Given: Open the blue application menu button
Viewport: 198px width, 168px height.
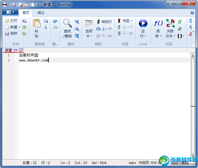Looking at the screenshot, I should point(10,12).
